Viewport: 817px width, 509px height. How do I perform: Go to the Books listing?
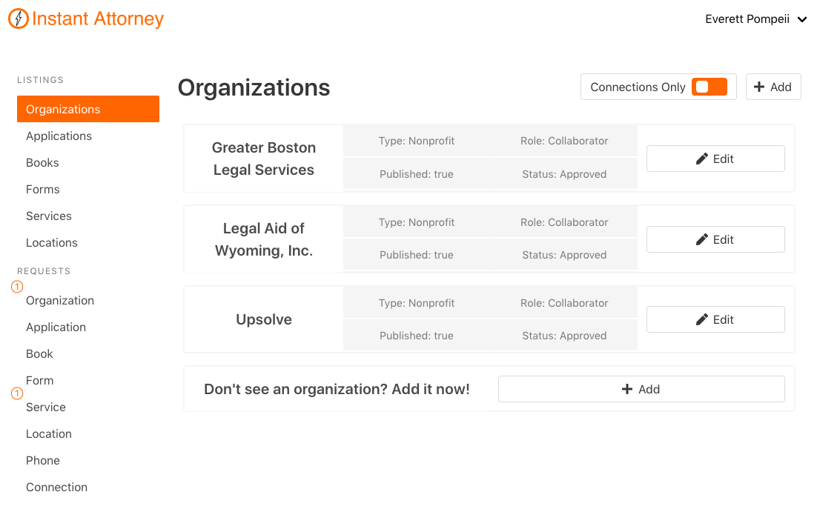coord(42,162)
